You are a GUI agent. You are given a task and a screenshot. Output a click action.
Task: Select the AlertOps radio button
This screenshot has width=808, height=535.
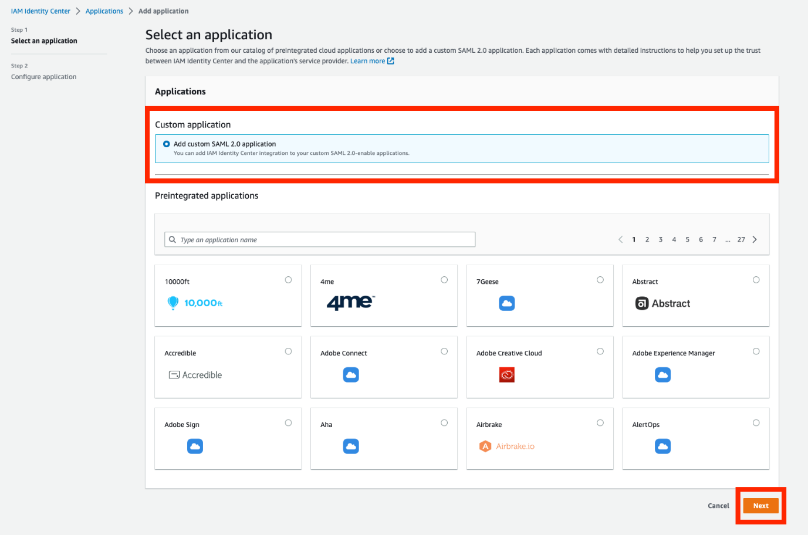pos(756,423)
